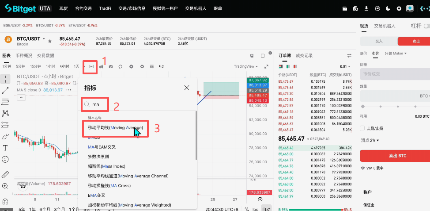This screenshot has height=211, width=430.
Task: Select the 买入 buy side
Action: point(379,41)
